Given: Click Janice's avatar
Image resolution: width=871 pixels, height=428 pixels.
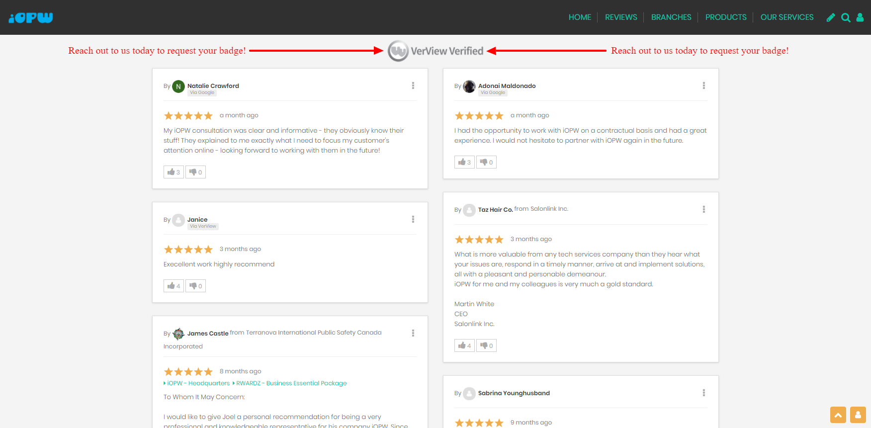Looking at the screenshot, I should tap(178, 220).
